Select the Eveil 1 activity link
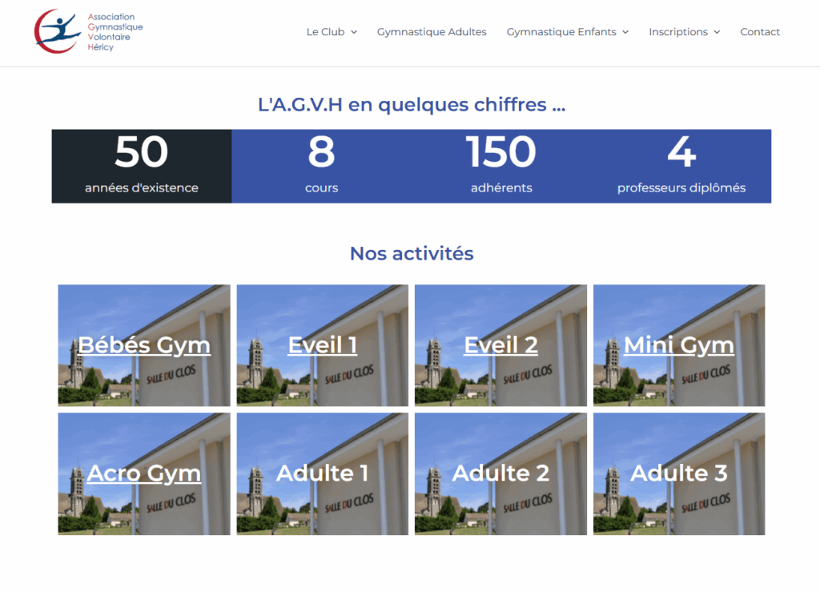820x592 pixels. tap(322, 345)
